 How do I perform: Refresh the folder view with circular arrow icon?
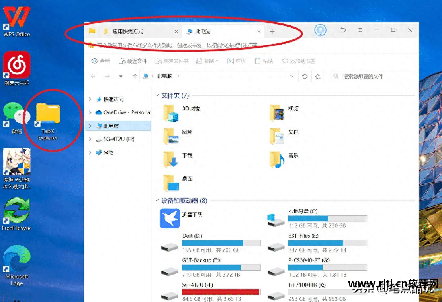click(x=304, y=76)
